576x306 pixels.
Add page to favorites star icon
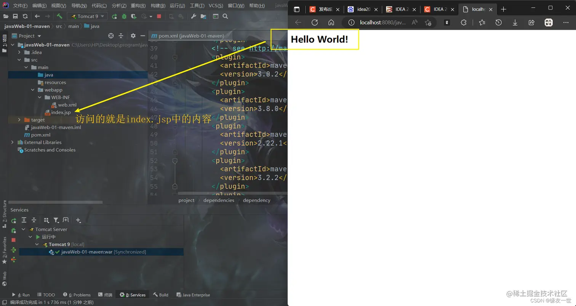click(428, 22)
